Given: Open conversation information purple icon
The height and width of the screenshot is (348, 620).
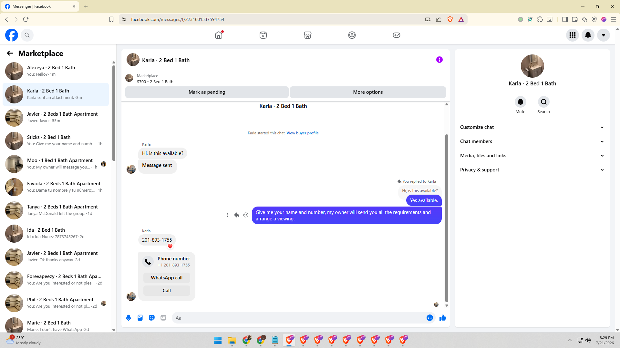Looking at the screenshot, I should (x=439, y=60).
